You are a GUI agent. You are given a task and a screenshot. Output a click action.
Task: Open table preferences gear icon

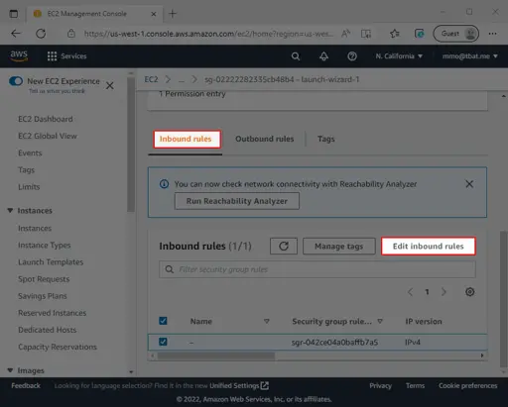tap(469, 292)
